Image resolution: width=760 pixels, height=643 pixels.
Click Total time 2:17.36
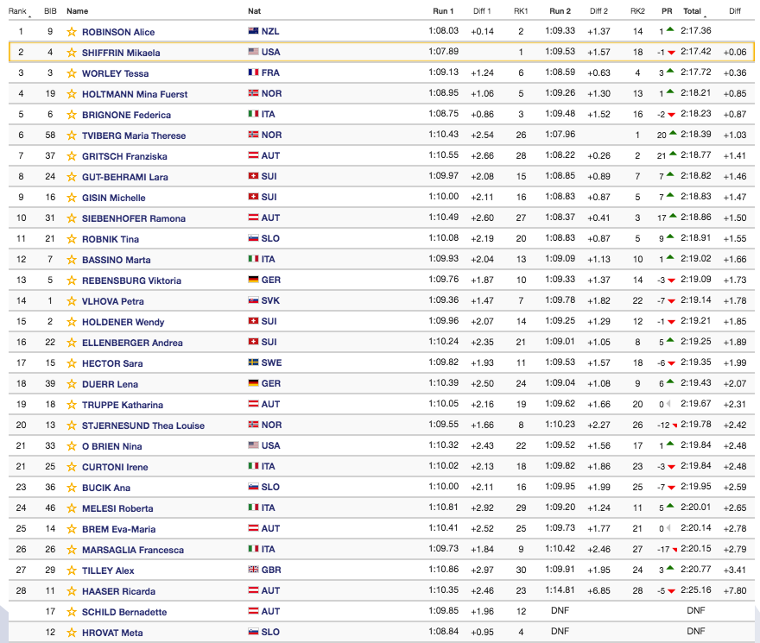click(x=695, y=30)
